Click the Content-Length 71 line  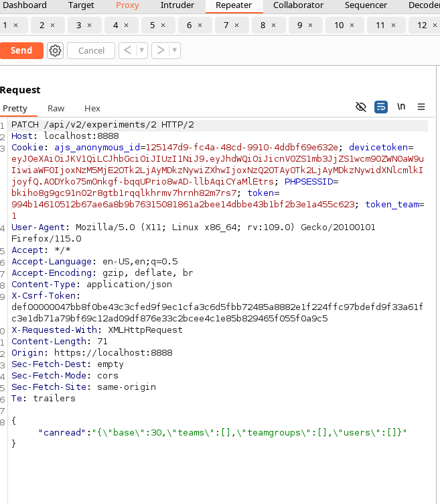[60, 342]
